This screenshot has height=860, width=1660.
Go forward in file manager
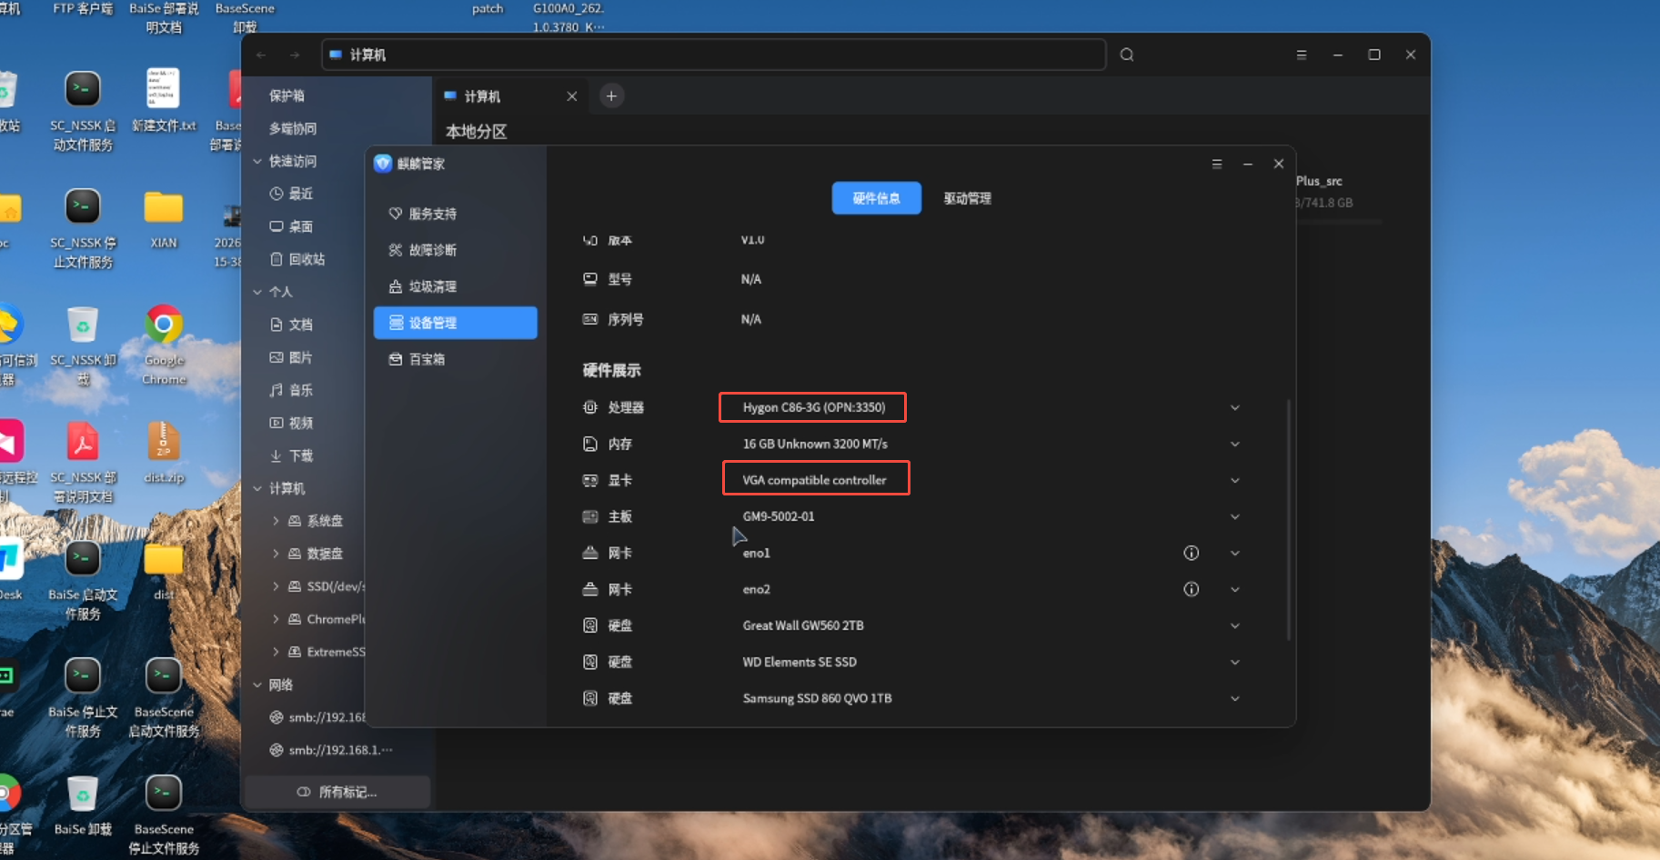click(295, 55)
